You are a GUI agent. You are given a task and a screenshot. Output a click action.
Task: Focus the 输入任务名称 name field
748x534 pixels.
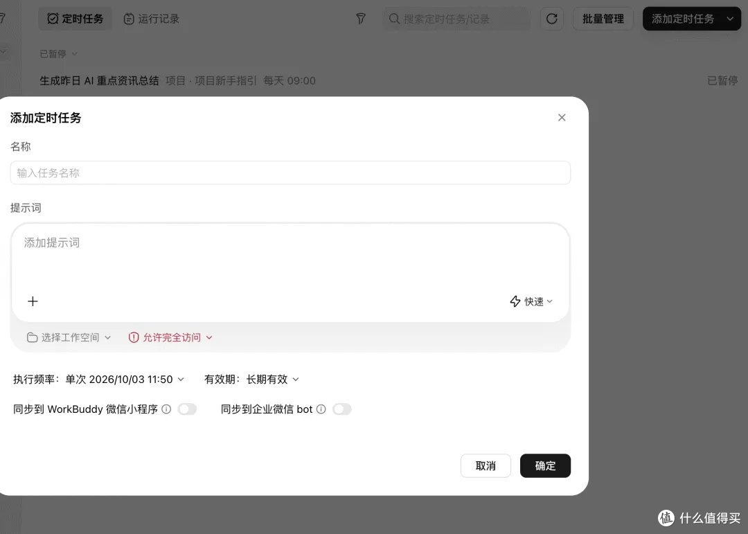(x=290, y=172)
